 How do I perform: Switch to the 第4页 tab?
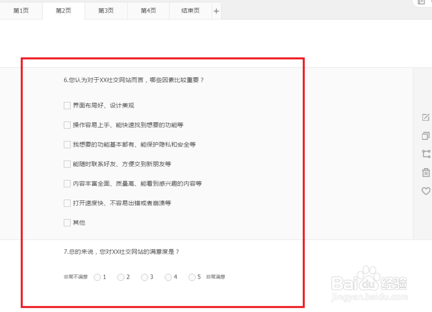tap(148, 11)
